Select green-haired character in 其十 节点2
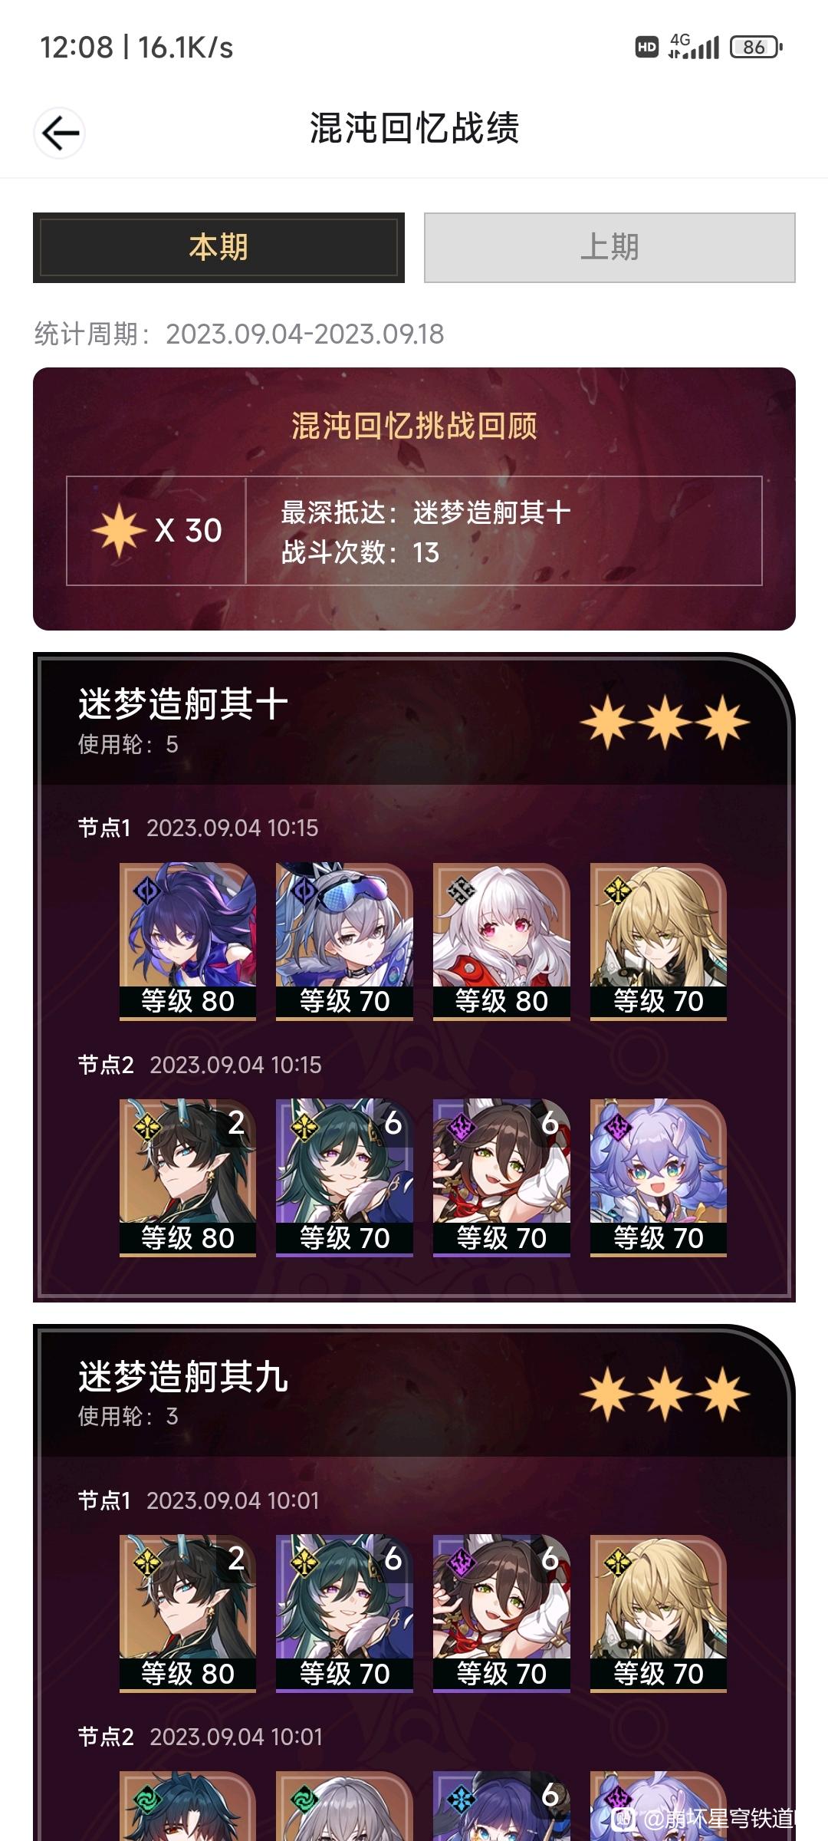 pos(344,1177)
